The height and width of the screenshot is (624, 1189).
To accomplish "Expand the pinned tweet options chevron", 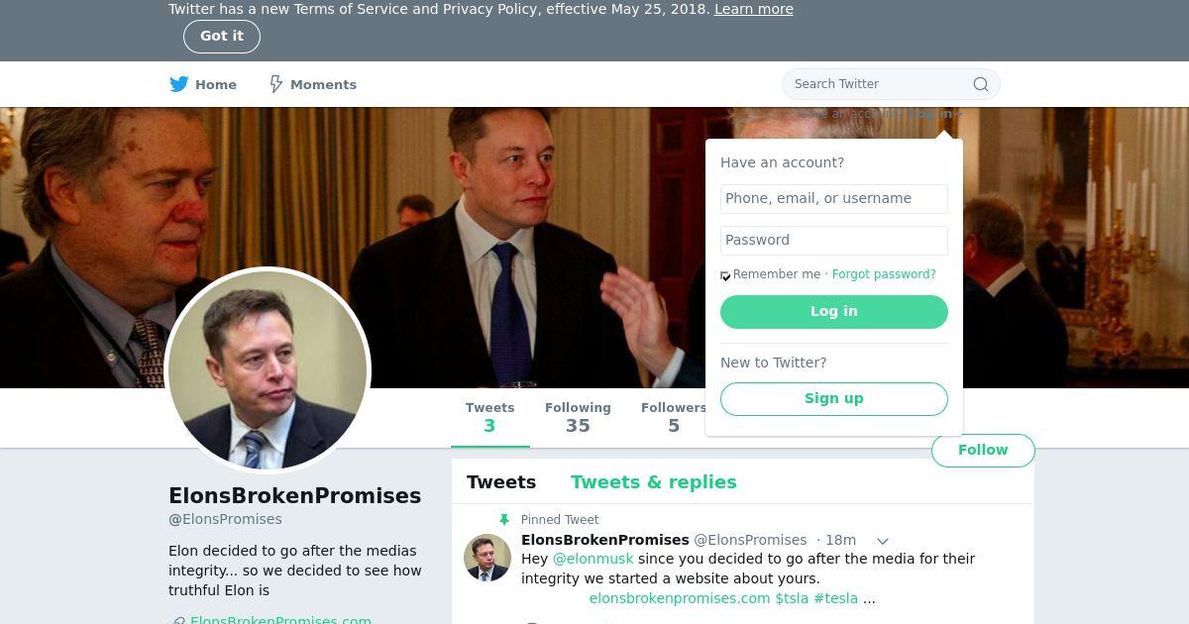I will pos(883,541).
